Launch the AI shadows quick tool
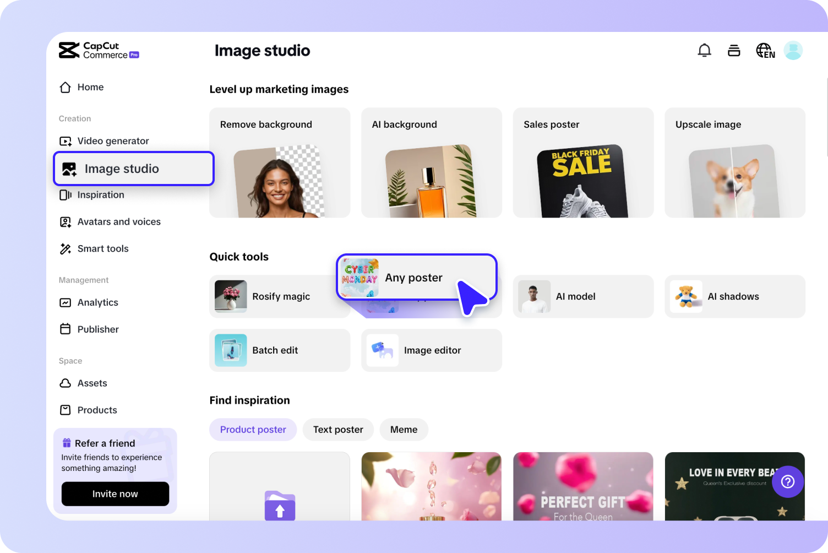The height and width of the screenshot is (553, 828). click(x=735, y=296)
